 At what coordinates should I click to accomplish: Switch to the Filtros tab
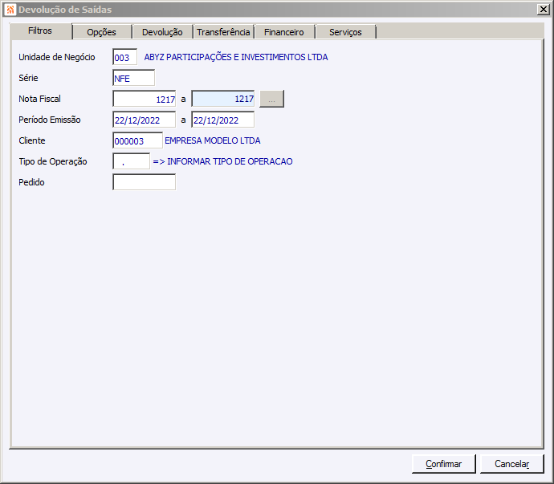coord(41,31)
